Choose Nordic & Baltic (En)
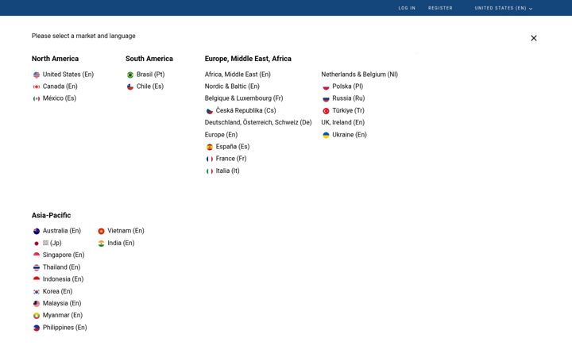Viewport: 572px width, 357px height. pyautogui.click(x=232, y=86)
